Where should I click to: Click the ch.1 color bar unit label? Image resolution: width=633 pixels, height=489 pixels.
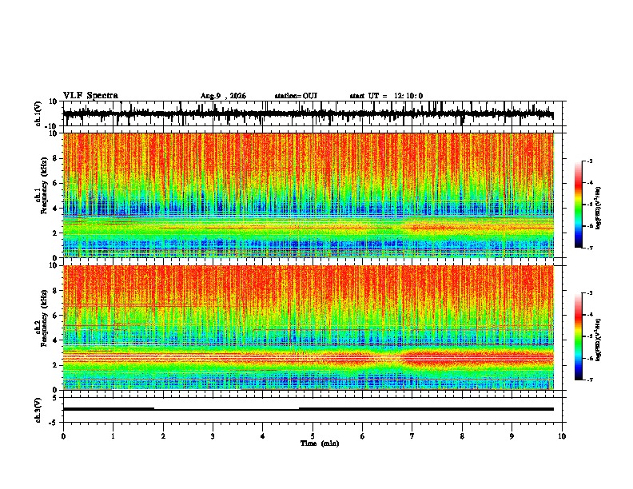(x=599, y=209)
